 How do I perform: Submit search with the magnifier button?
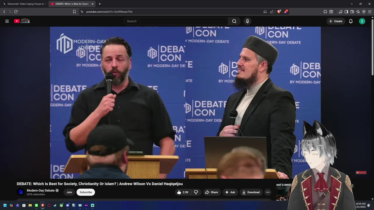coord(234,21)
